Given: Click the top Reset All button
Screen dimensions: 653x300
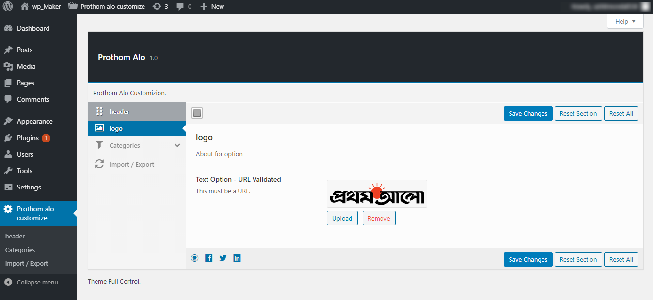Looking at the screenshot, I should [621, 113].
